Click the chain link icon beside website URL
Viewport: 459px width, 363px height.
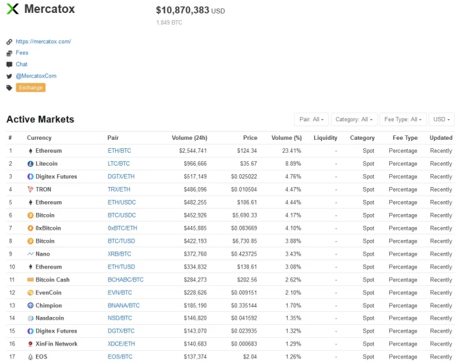[9, 41]
